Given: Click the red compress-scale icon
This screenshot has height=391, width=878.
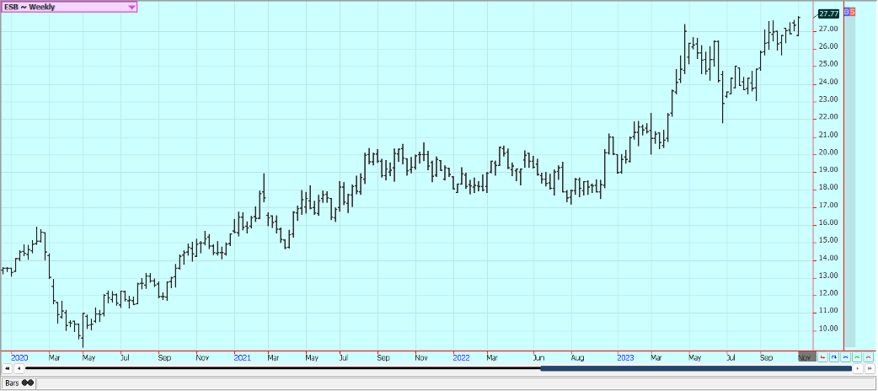Looking at the screenshot, I should pos(869,356).
